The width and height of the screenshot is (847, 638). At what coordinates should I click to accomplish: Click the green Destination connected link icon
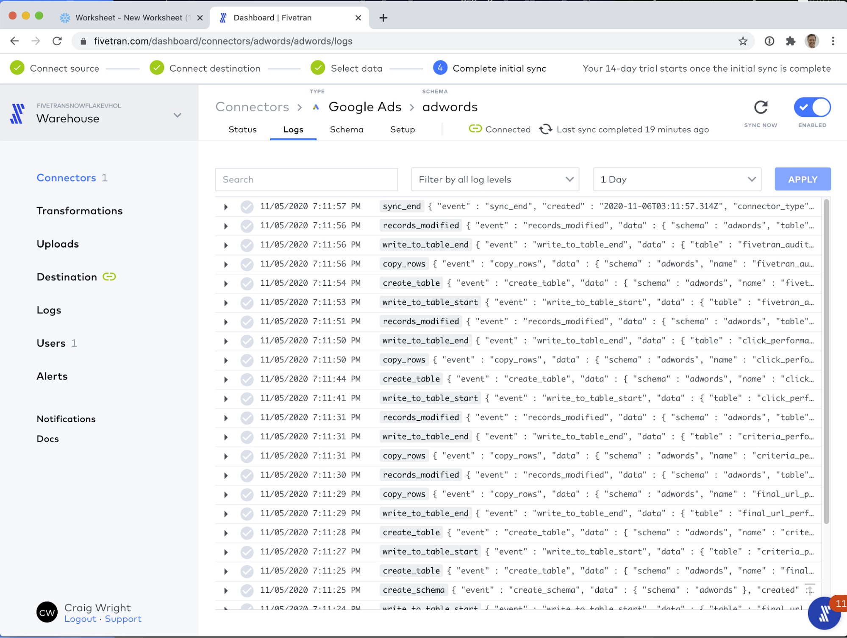click(109, 277)
